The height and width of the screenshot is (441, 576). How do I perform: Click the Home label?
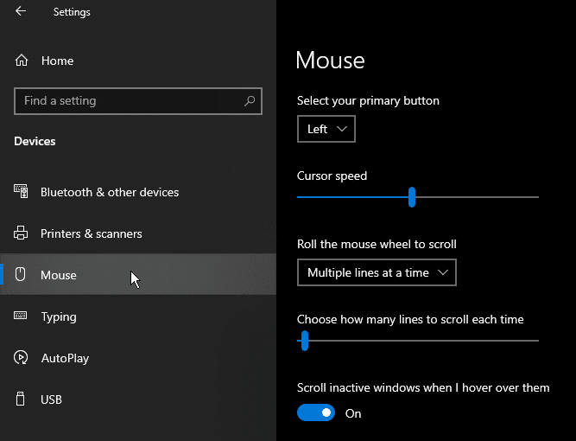pyautogui.click(x=57, y=61)
